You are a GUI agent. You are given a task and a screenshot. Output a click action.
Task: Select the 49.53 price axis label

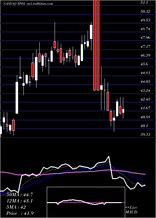pyautogui.click(x=145, y=20)
